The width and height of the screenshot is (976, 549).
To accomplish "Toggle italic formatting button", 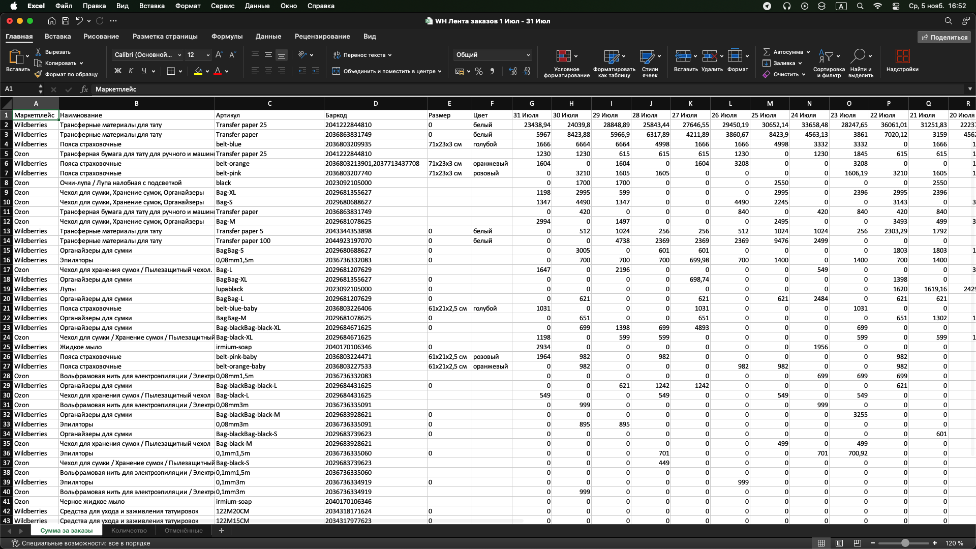I will pyautogui.click(x=131, y=71).
